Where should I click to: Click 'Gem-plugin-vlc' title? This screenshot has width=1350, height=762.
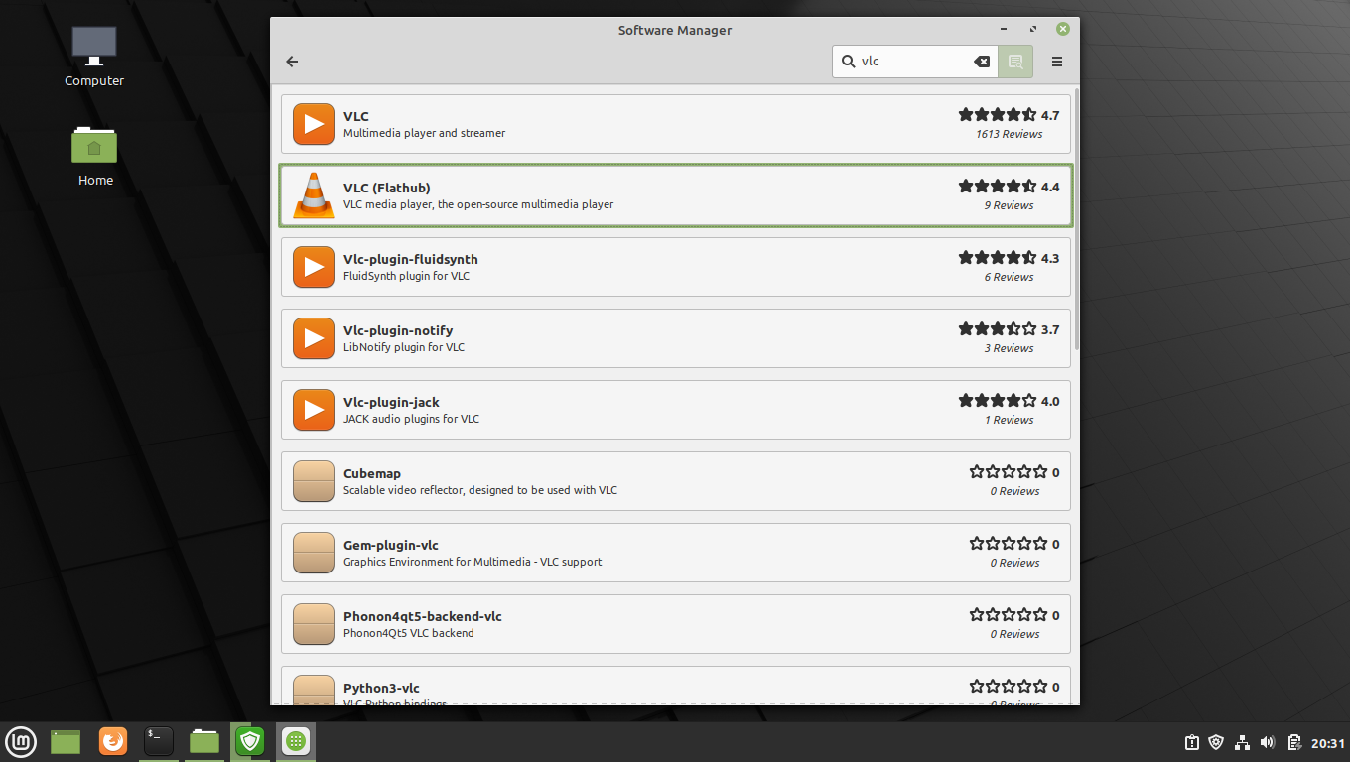point(391,545)
